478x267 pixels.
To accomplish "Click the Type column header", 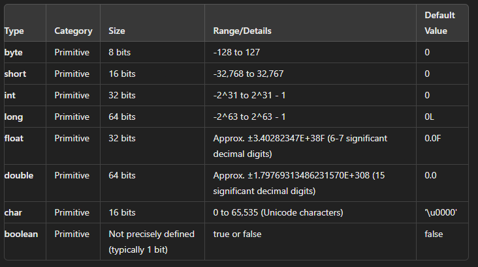I will coord(14,31).
